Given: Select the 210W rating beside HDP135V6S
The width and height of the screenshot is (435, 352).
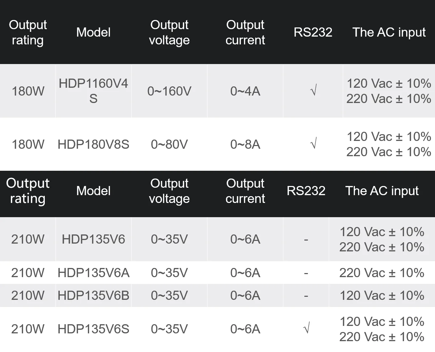Looking at the screenshot, I should point(28,329).
